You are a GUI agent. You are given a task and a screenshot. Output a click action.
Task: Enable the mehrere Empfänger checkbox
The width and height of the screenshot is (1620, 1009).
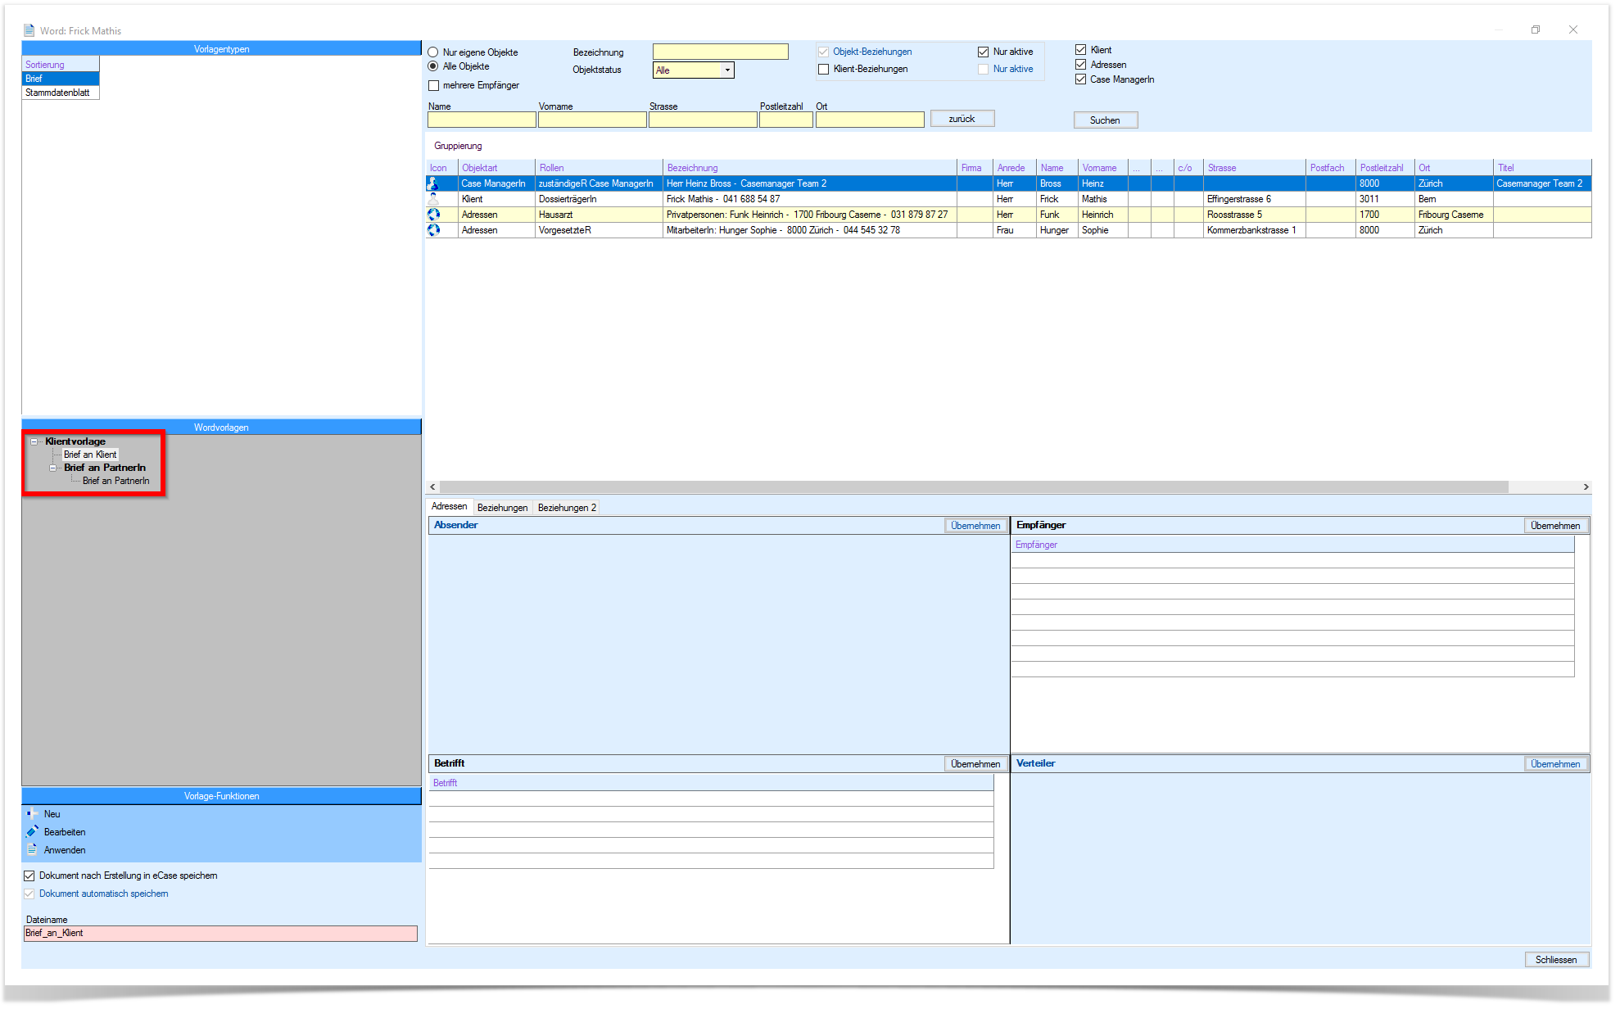click(434, 85)
